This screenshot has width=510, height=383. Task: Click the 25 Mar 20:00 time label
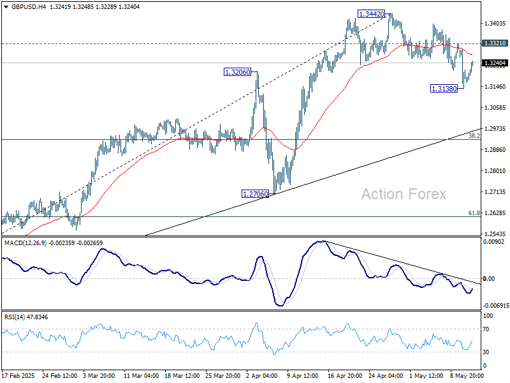(x=222, y=376)
